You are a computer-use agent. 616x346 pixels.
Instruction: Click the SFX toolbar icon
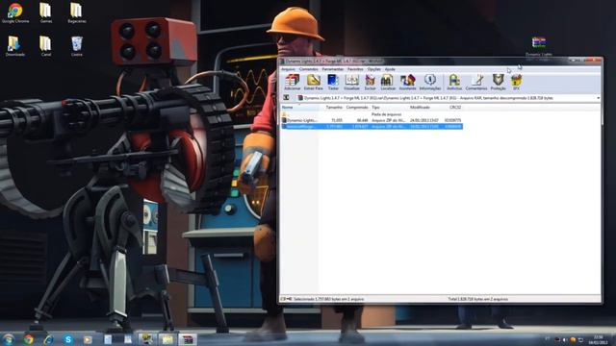pos(516,82)
